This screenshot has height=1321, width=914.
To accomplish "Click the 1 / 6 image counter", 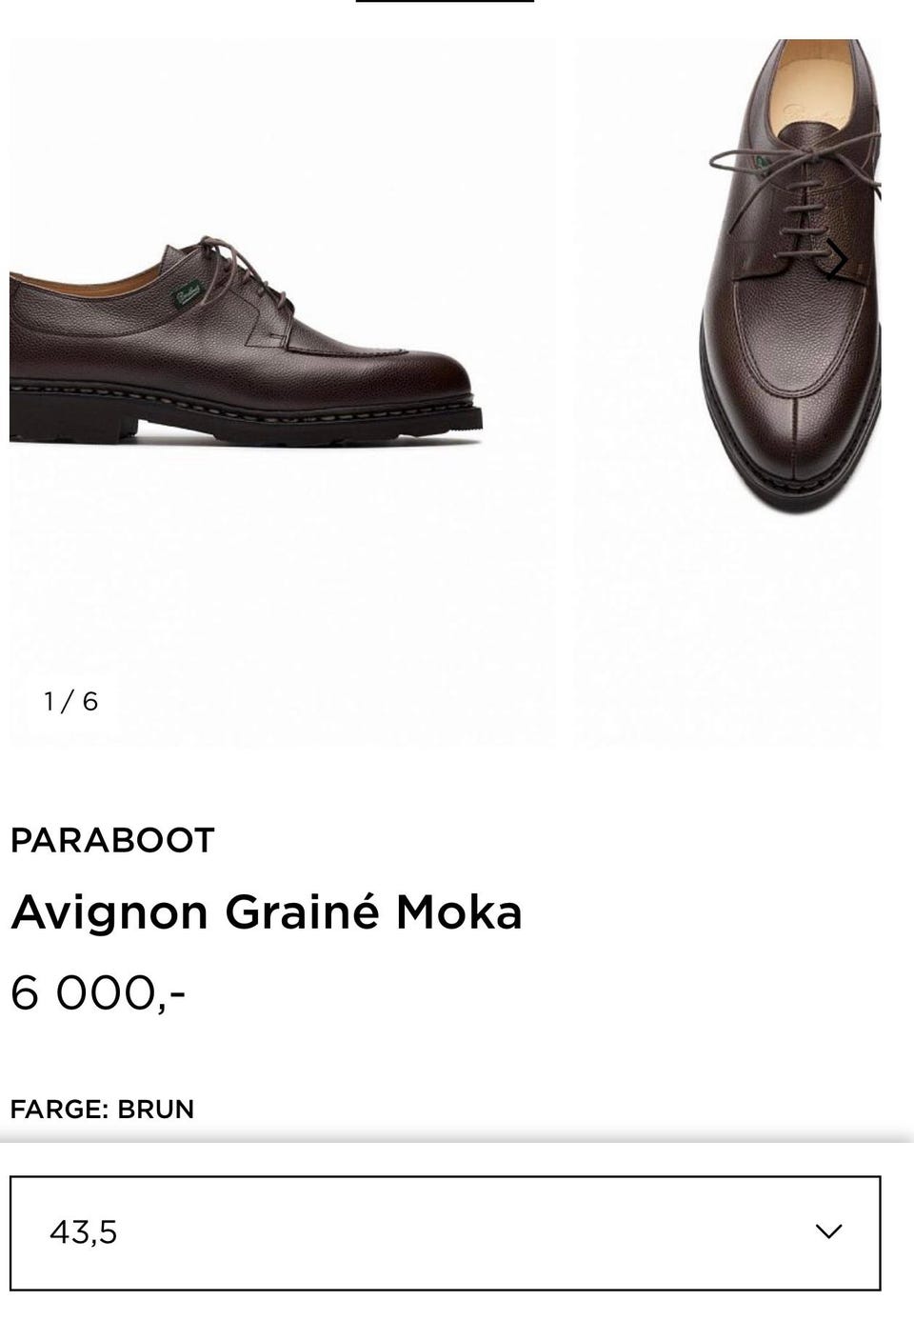I will point(70,702).
